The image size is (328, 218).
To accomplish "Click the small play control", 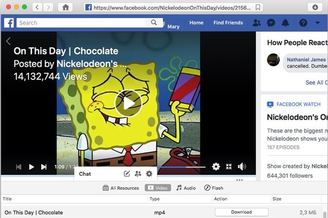I will (x=32, y=167).
